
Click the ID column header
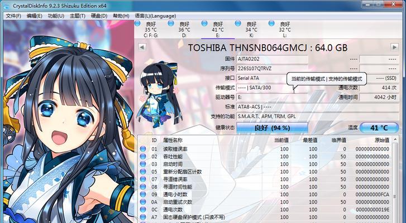pyautogui.click(x=154, y=140)
